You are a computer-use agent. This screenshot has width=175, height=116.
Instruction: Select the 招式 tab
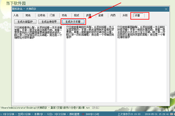[x=76, y=15]
